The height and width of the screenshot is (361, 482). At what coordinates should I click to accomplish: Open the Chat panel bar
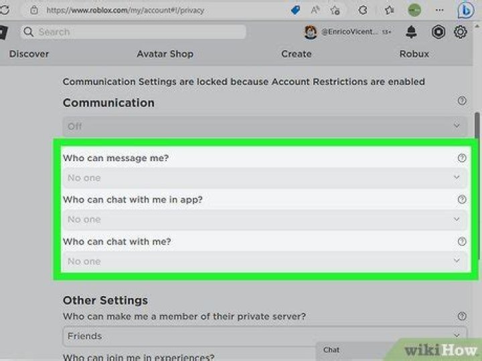[355, 350]
